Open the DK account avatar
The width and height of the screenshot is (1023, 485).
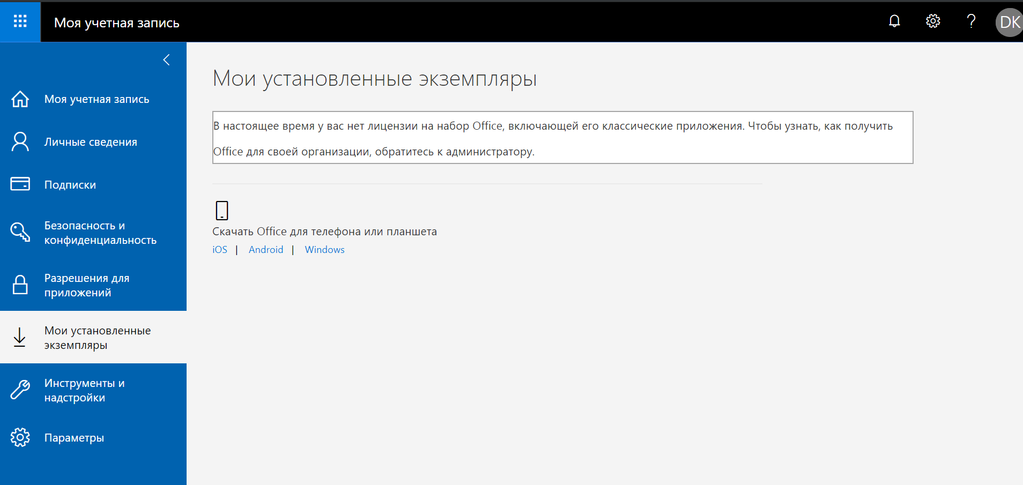(x=1010, y=22)
